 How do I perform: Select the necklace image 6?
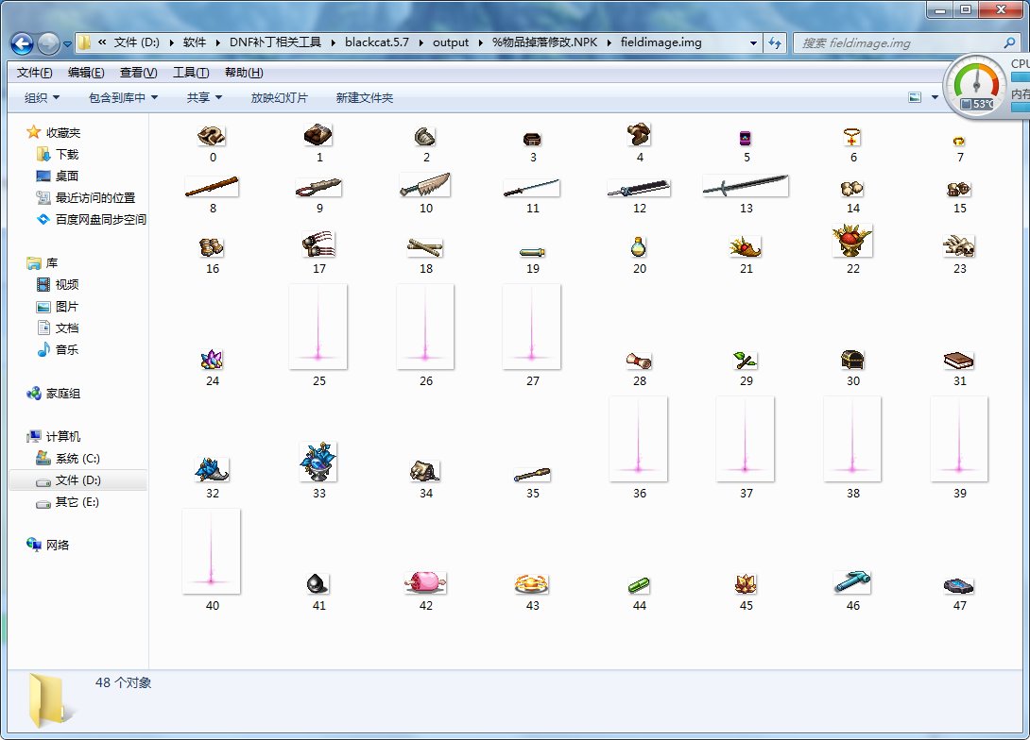tap(852, 137)
